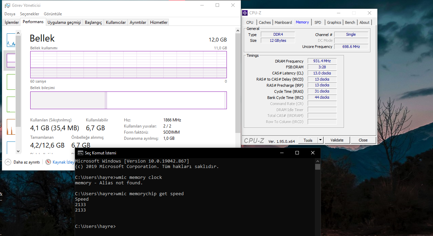The width and height of the screenshot is (433, 236).
Task: Click the Command Prompt vertical scrollbar thumb
Action: (318, 167)
